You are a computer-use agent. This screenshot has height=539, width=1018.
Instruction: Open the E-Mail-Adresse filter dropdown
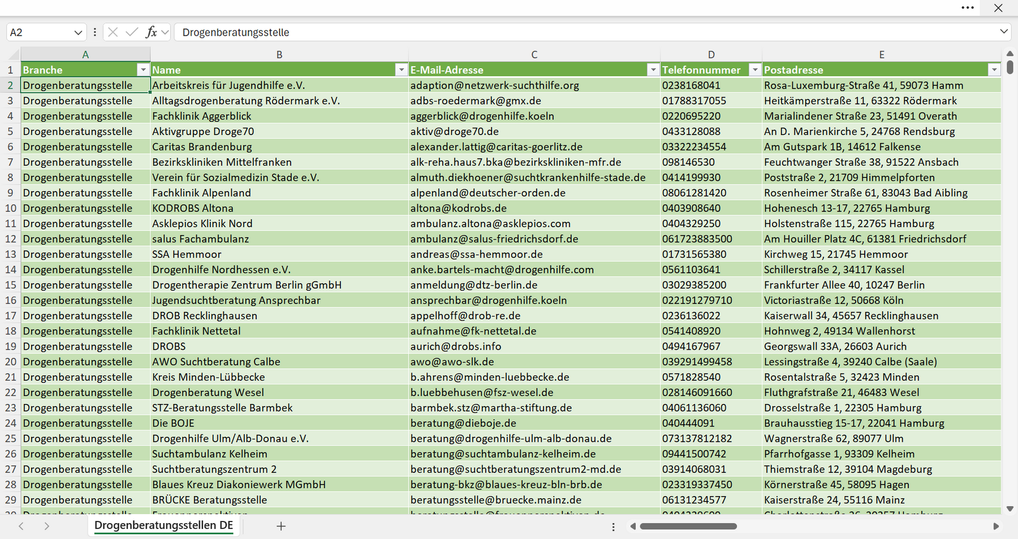click(x=653, y=69)
